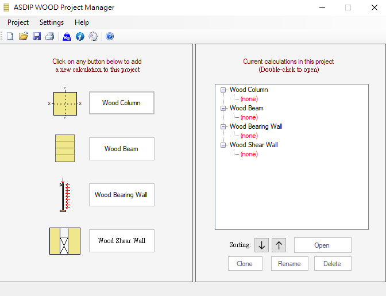Click the Open button
The width and height of the screenshot is (386, 296).
[x=322, y=245]
